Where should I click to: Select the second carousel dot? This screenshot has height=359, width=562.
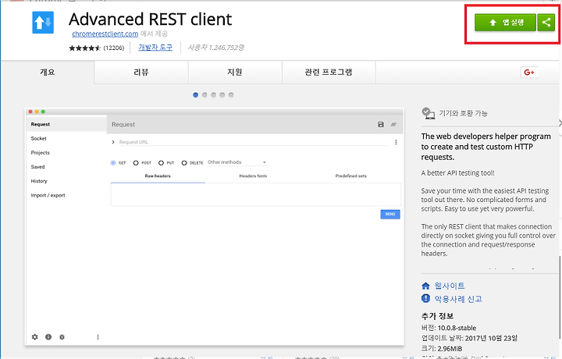[205, 95]
